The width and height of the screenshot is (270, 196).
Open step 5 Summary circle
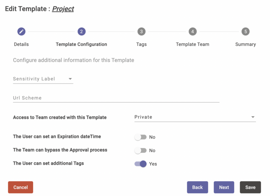click(x=245, y=32)
